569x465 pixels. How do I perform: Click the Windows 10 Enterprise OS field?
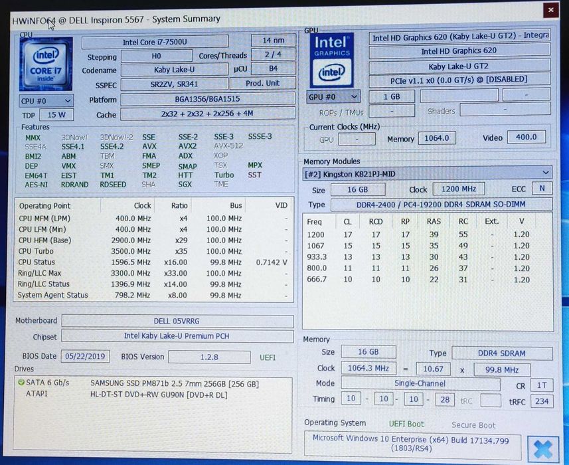(x=412, y=444)
